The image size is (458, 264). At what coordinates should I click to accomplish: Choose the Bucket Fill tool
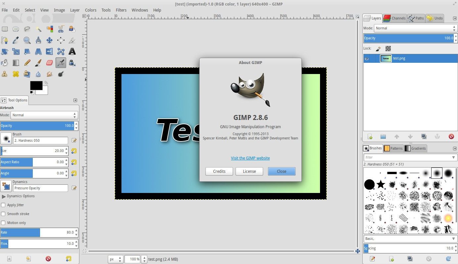coord(5,62)
